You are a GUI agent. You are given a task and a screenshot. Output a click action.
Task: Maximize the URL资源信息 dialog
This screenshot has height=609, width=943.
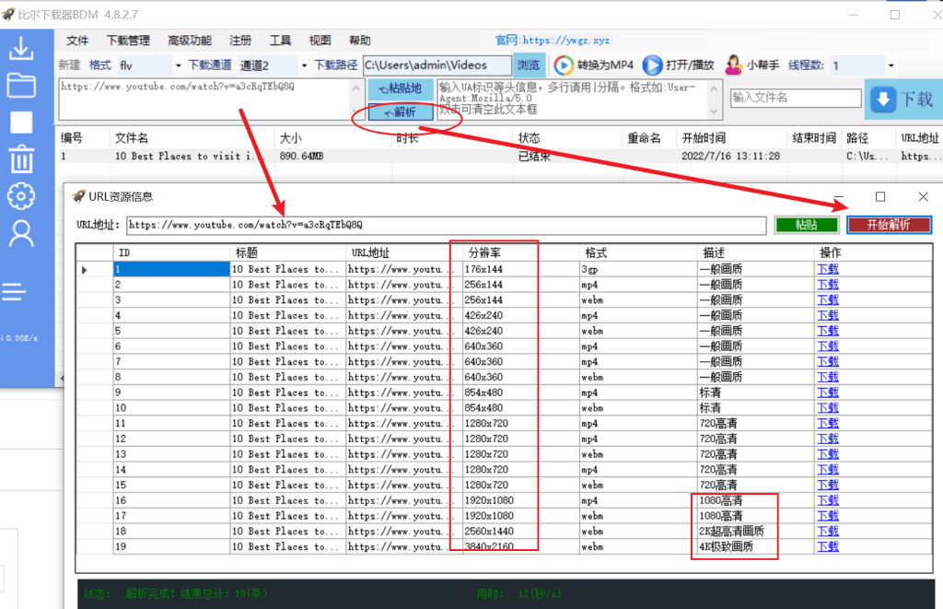[880, 197]
